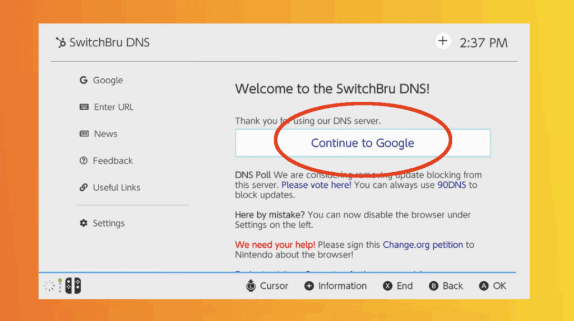Tap the plus button next to the clock
The width and height of the screenshot is (574, 321).
pyautogui.click(x=443, y=41)
